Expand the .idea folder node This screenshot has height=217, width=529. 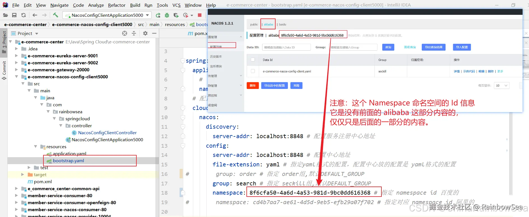click(17, 49)
